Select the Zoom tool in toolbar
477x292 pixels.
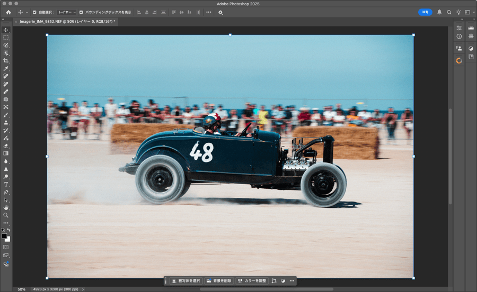[x=6, y=215]
